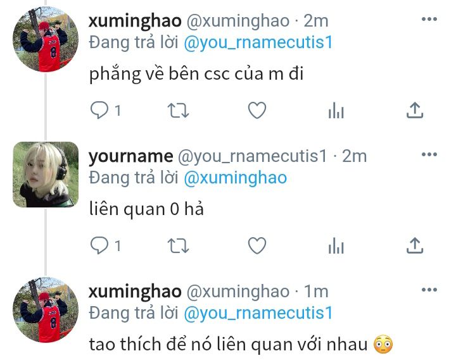This screenshot has height=363, width=456.
Task: Reply to the 'liên quan 0 hả' tweet
Action: (99, 245)
